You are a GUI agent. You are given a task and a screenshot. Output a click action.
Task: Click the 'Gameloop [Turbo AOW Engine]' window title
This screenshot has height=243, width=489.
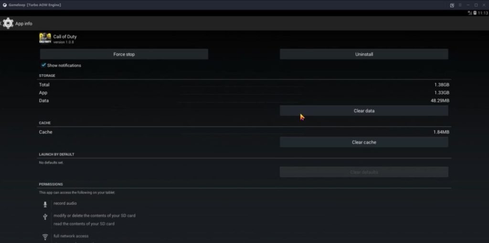[34, 5]
